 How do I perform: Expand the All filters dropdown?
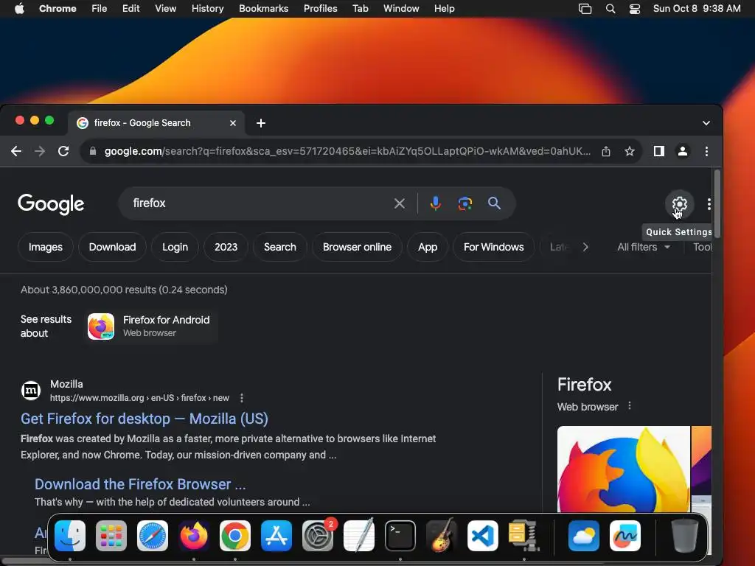click(644, 247)
